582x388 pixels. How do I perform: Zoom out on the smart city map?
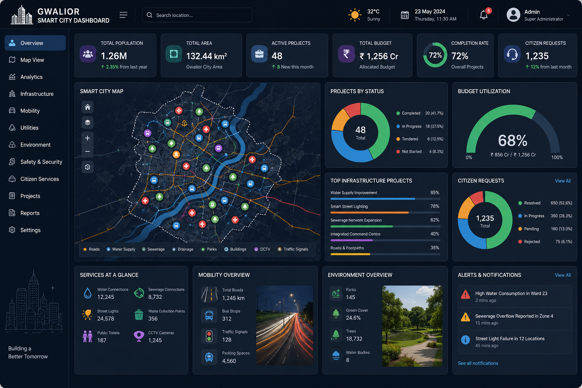point(88,152)
